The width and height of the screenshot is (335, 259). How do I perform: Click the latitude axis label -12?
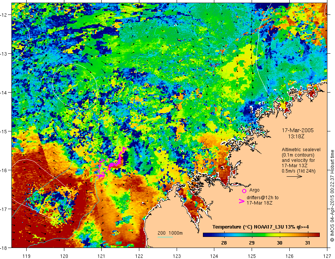click(4, 15)
